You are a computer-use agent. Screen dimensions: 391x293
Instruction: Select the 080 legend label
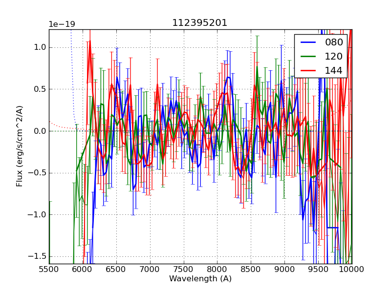[x=334, y=42]
